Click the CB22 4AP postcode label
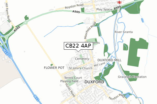 click(x=78, y=46)
